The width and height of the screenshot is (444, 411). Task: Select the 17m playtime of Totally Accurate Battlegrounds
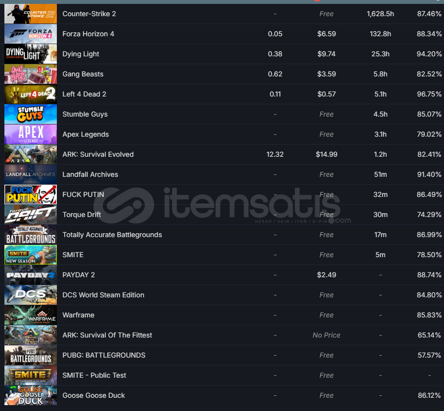coord(380,235)
